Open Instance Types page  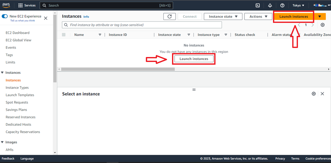[x=17, y=88]
